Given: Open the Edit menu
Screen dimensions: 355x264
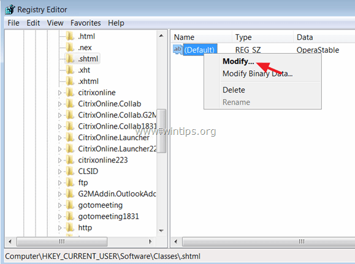Looking at the screenshot, I should click(x=33, y=23).
